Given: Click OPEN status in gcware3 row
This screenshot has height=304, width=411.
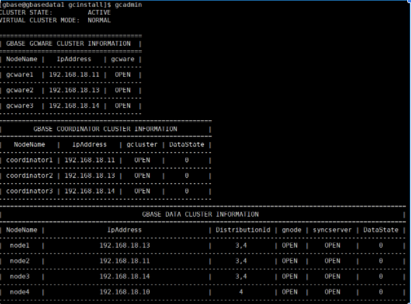Looking at the screenshot, I should [x=123, y=106].
